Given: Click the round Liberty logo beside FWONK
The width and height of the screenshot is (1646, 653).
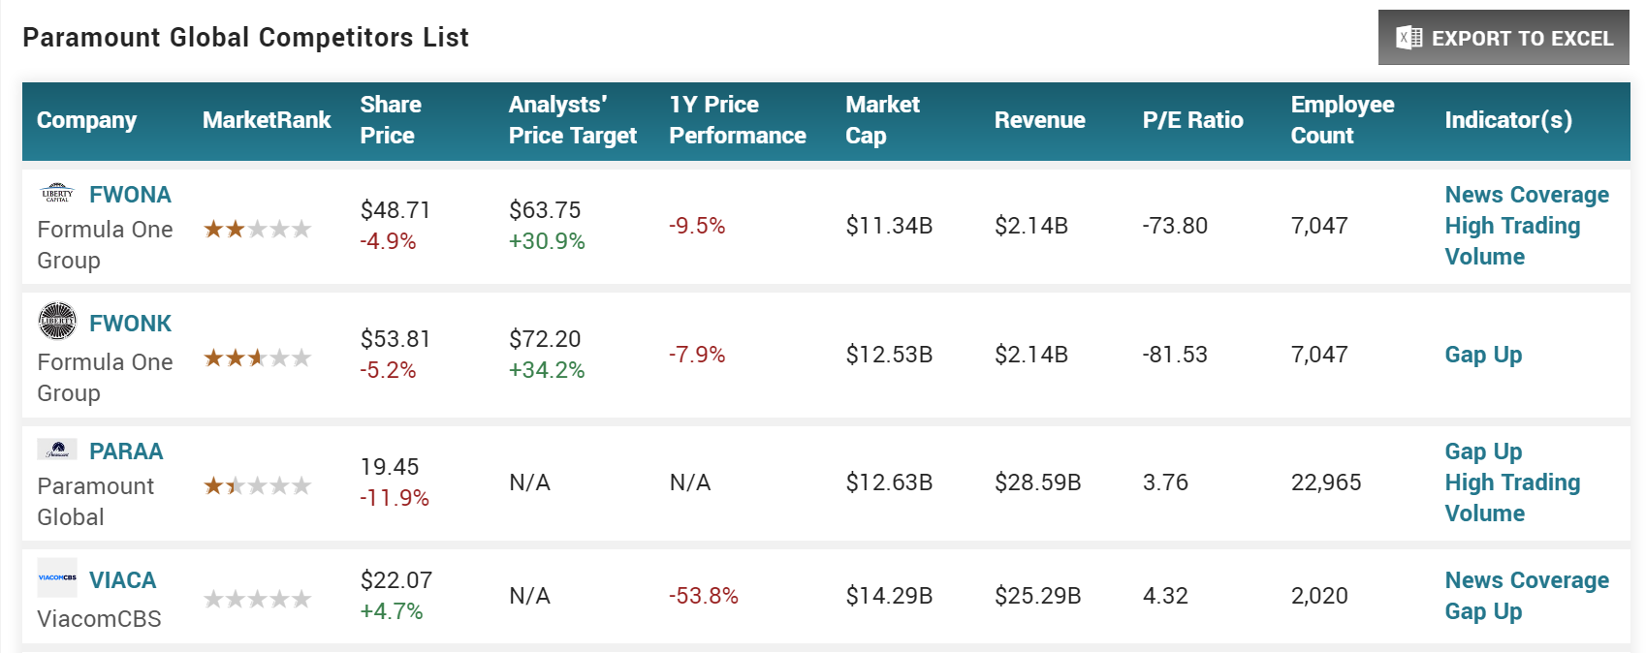Looking at the screenshot, I should point(57,321).
